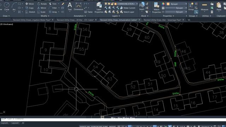Click Make Current layer button
This screenshot has height=127, width=226.
coord(128,8)
